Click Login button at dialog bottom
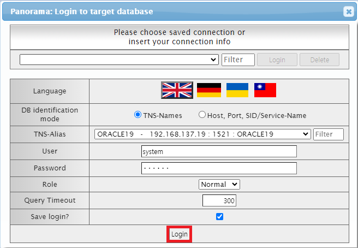Screen dimensions: 358x248 click(x=179, y=234)
